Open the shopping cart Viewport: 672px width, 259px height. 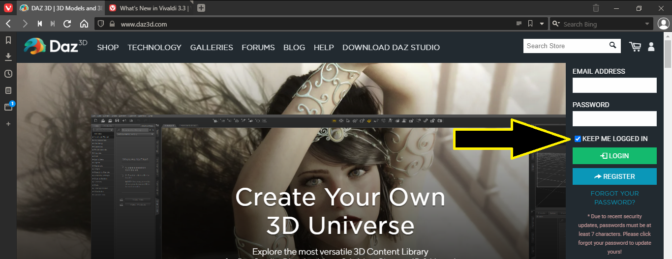pos(635,46)
